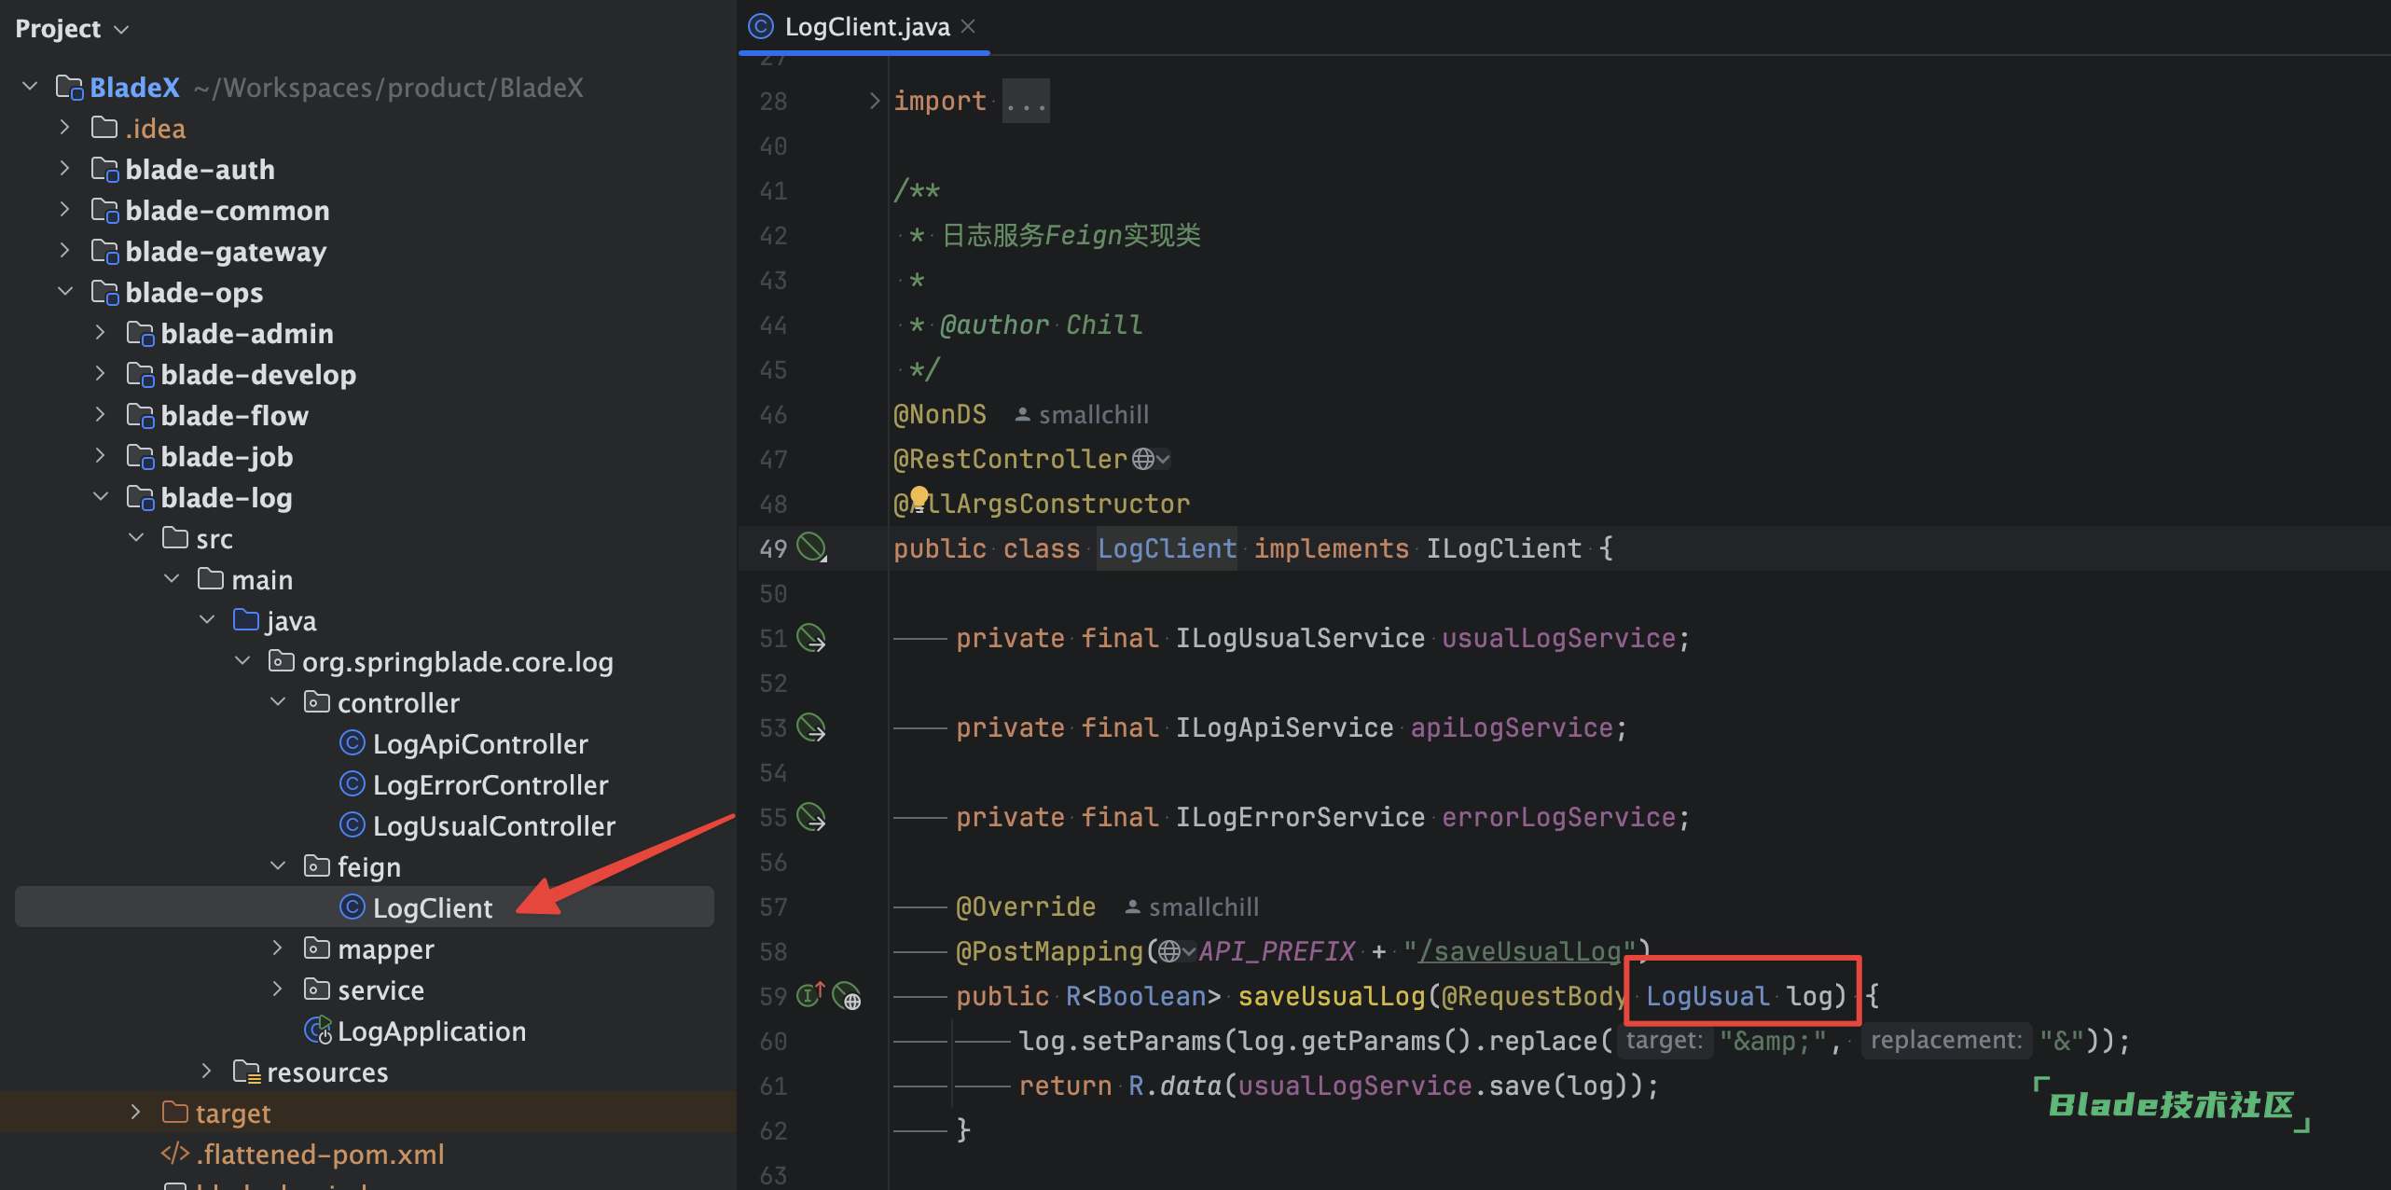Open the LogApiController class
Viewport: 2391px width, 1190px height.
click(480, 744)
